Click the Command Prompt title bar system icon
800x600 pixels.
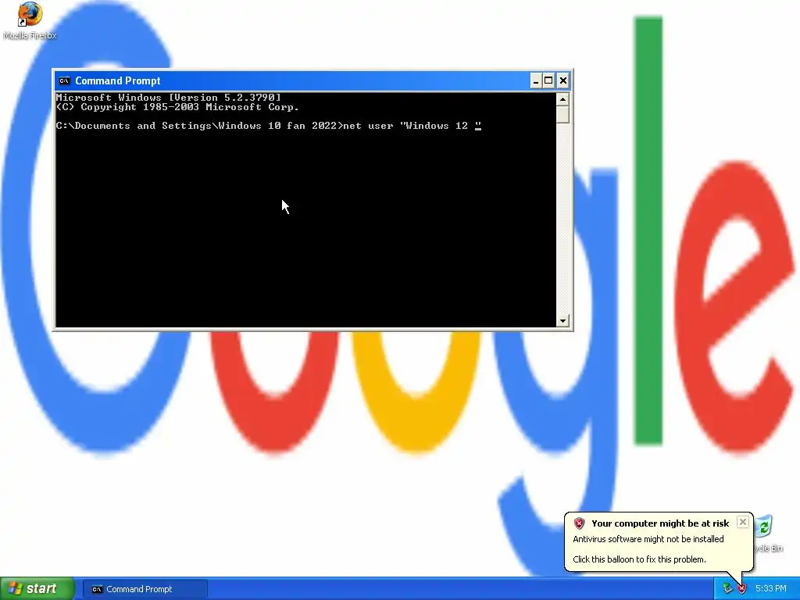tap(64, 80)
